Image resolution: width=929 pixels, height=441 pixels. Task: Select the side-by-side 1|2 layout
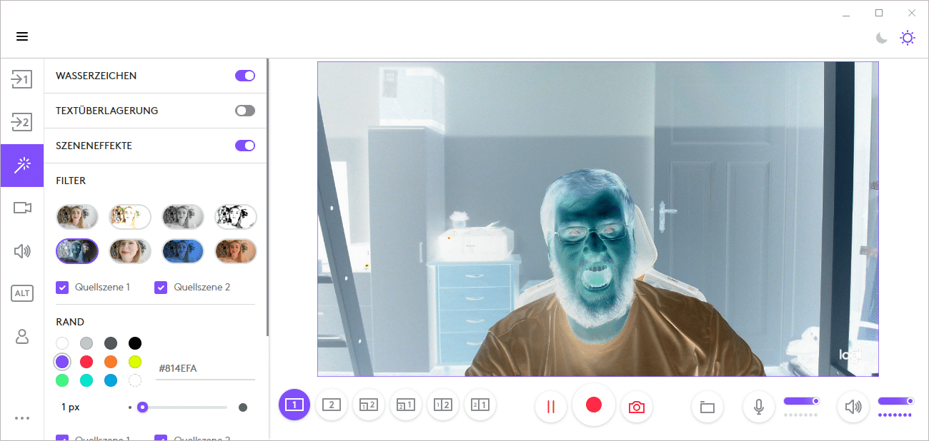coord(443,405)
